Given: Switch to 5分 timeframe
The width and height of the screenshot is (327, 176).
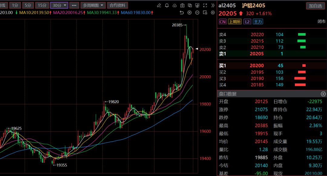Looking at the screenshot, I should click(x=28, y=5).
